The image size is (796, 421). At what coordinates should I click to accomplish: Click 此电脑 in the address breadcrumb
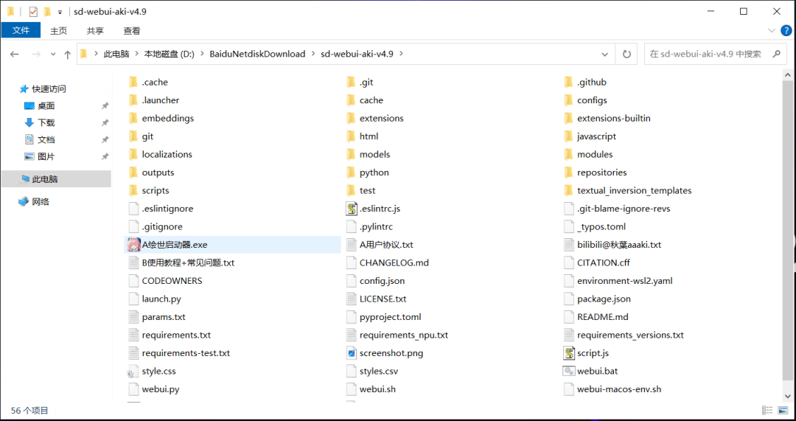tap(116, 54)
